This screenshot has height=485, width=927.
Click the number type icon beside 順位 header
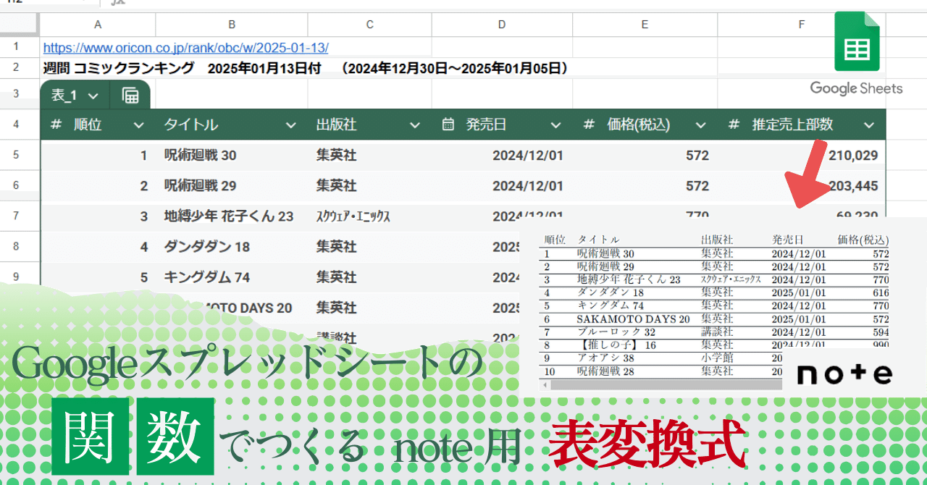[56, 125]
